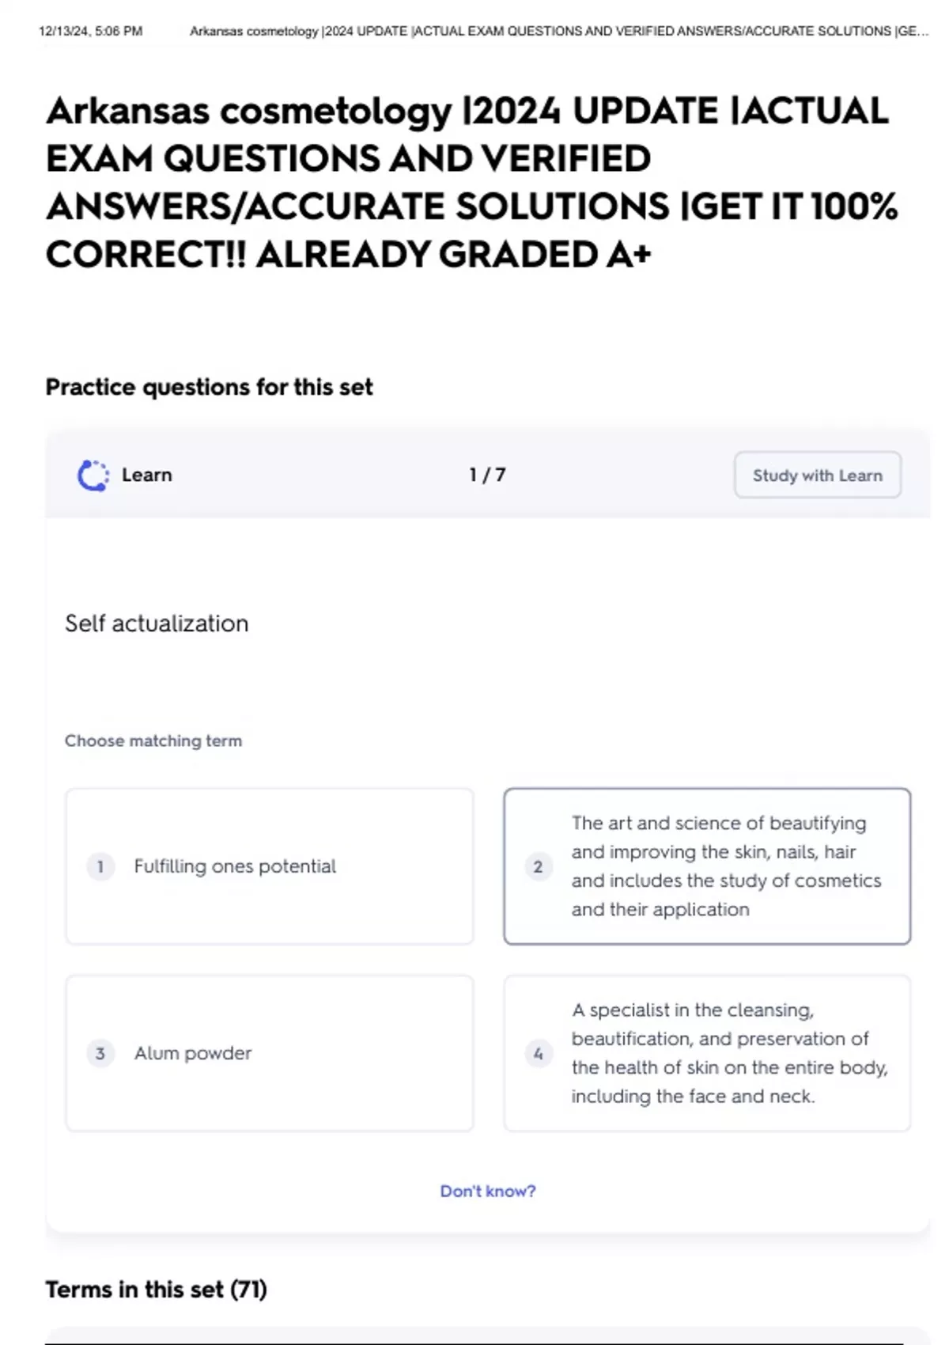Click the number 3 badge icon

100,1053
